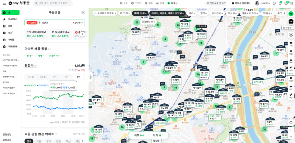Select the 측정 measure tool
Image resolution: width=295 pixels, height=143 pixels.
pos(291,96)
